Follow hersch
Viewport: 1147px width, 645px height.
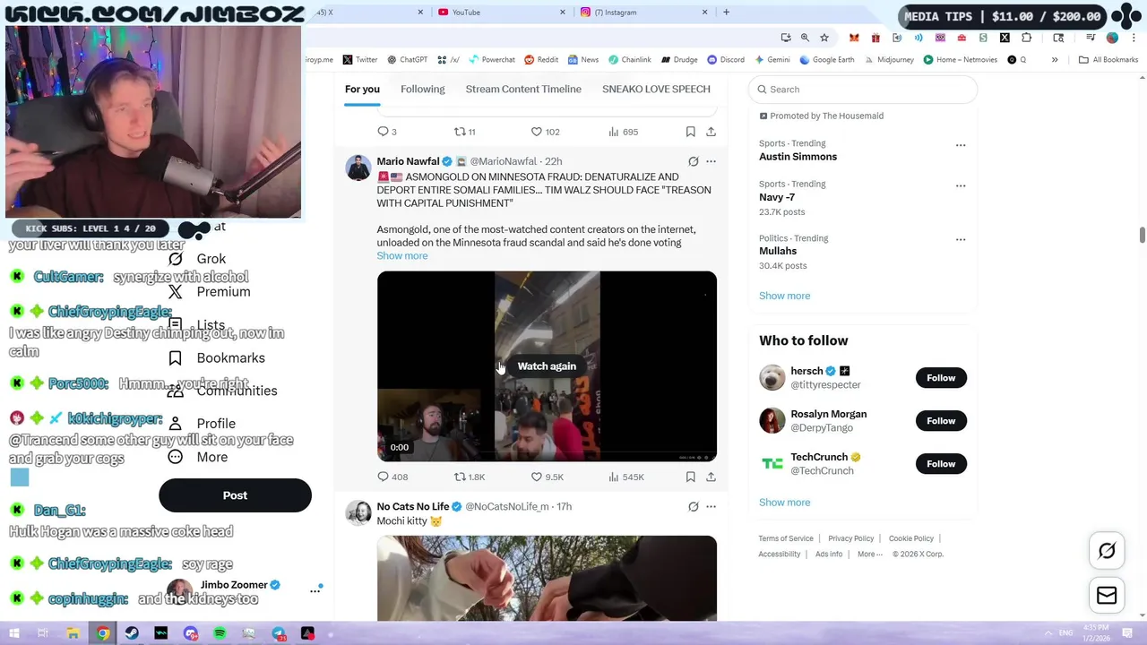coord(941,378)
